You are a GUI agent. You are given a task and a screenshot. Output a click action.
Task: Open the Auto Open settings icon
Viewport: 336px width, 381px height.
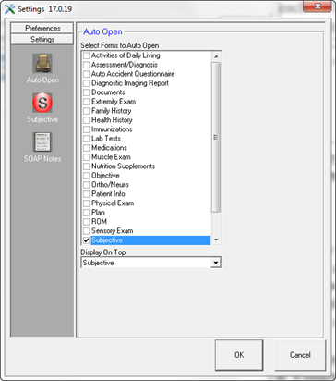point(42,64)
